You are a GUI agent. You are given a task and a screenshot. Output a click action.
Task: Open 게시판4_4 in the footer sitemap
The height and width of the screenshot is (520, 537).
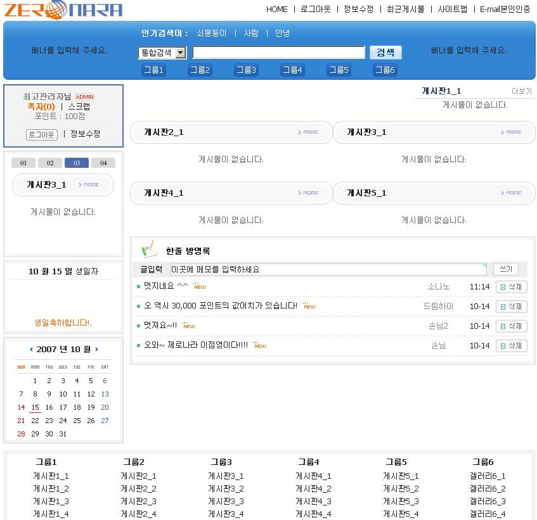pos(313,514)
